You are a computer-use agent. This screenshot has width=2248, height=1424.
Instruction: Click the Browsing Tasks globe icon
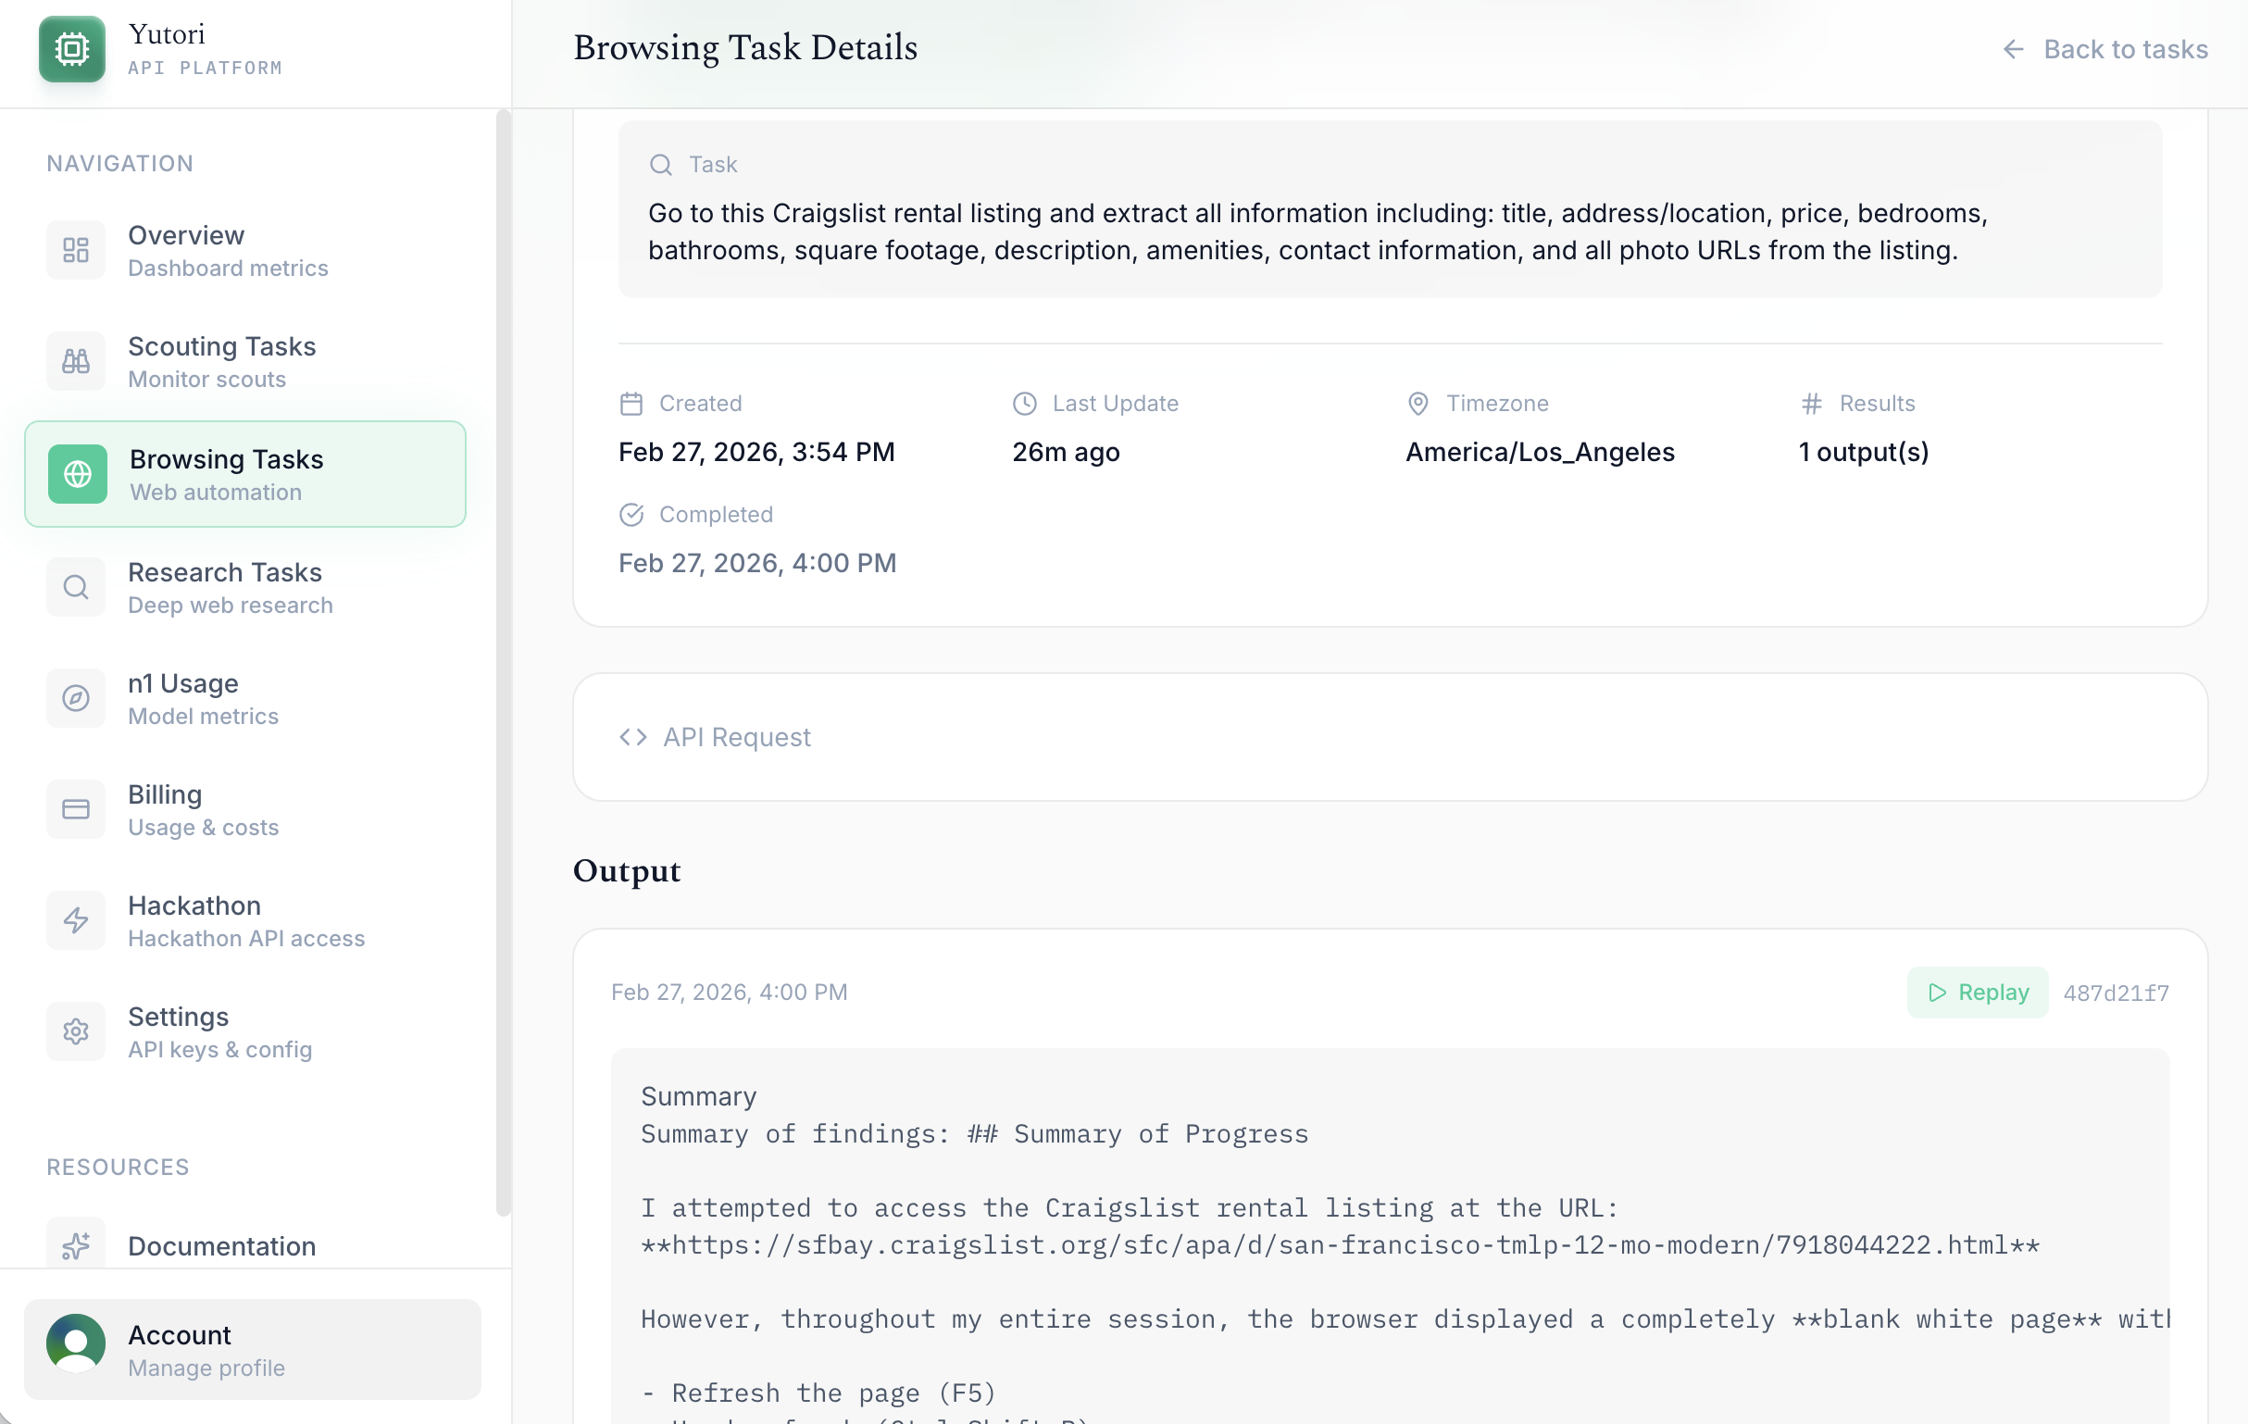pos(78,473)
